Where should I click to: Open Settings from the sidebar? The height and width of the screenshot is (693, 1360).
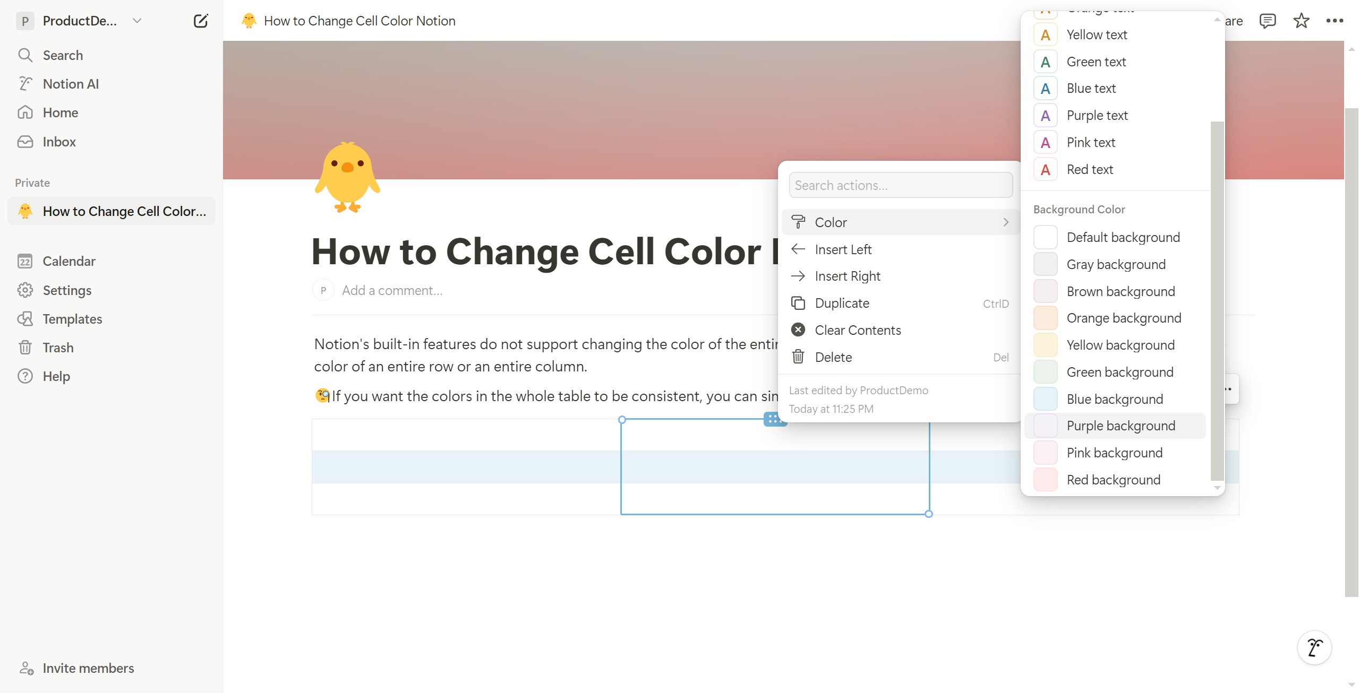(x=112, y=290)
